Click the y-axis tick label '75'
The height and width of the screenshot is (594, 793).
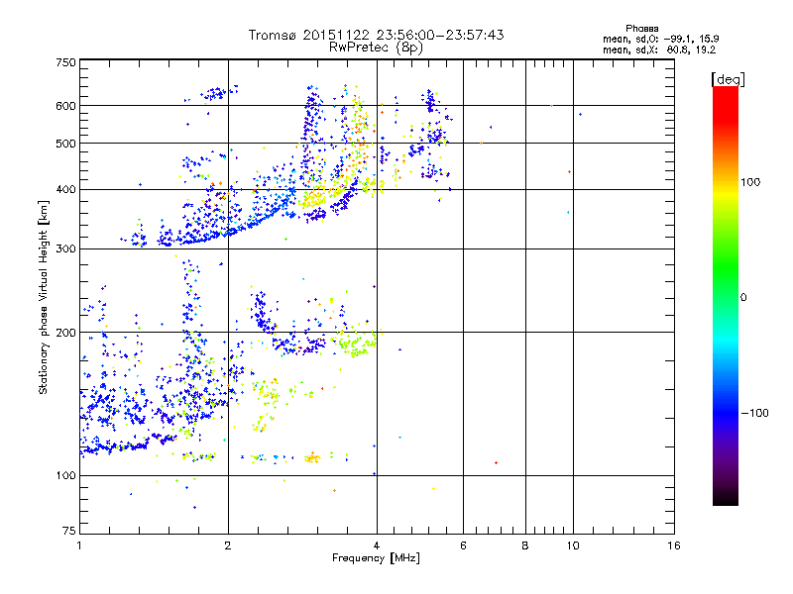pos(69,531)
